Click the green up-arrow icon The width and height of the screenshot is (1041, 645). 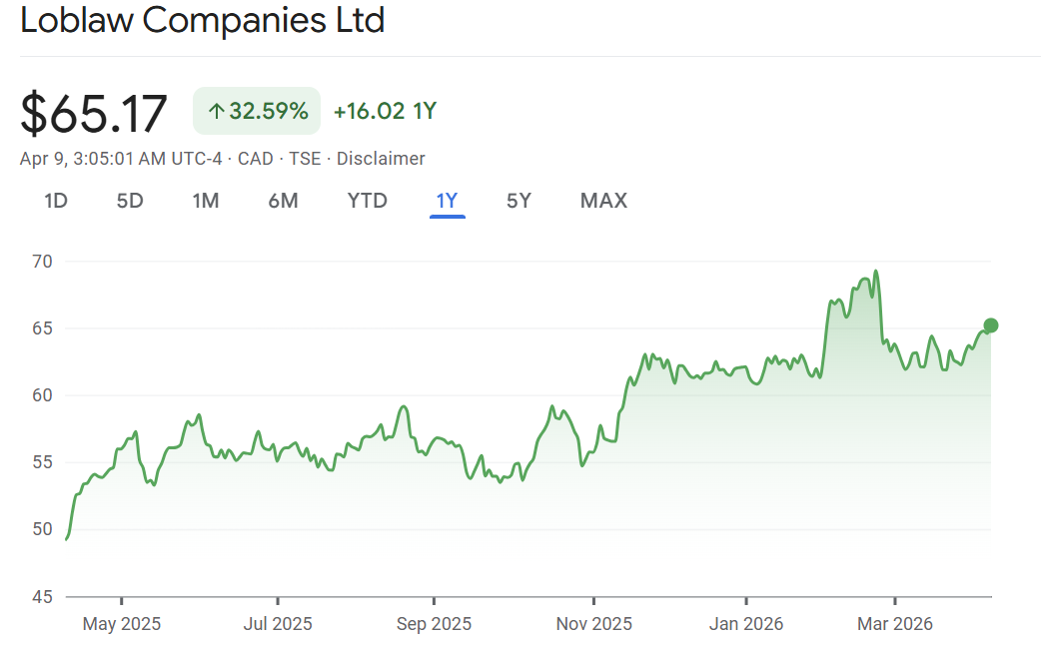click(x=216, y=111)
